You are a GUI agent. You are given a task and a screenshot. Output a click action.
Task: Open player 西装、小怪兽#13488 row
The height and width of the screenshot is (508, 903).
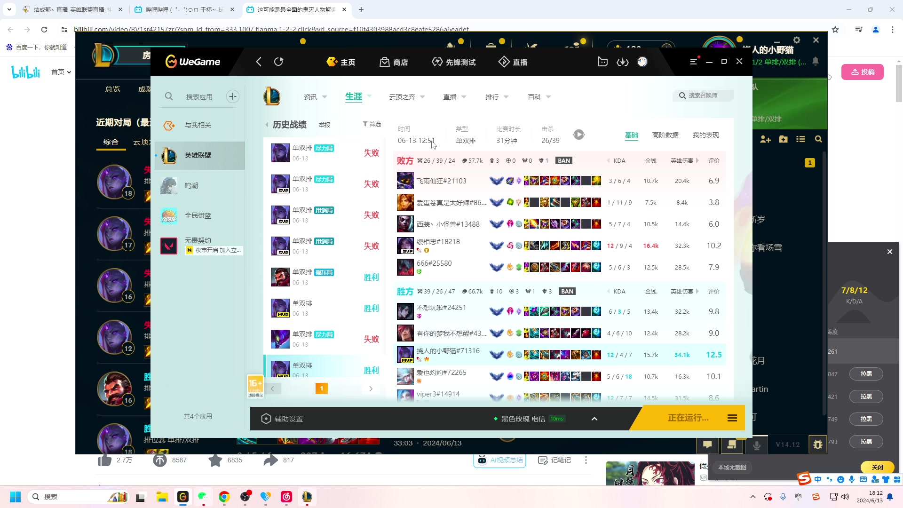tap(560, 224)
